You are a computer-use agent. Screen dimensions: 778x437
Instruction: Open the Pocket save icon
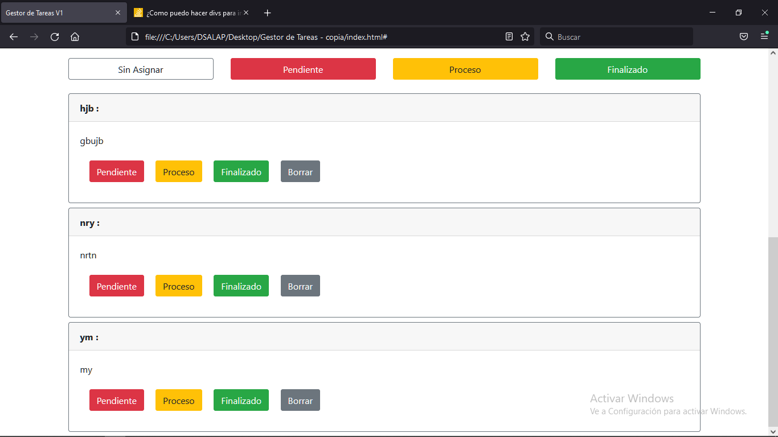[x=744, y=37]
